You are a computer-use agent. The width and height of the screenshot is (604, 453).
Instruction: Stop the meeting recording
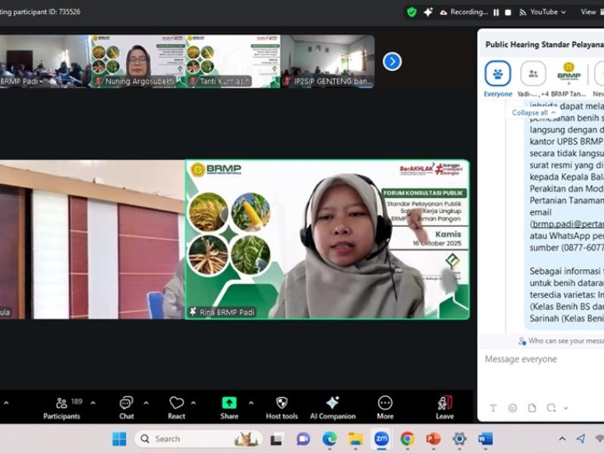(508, 12)
